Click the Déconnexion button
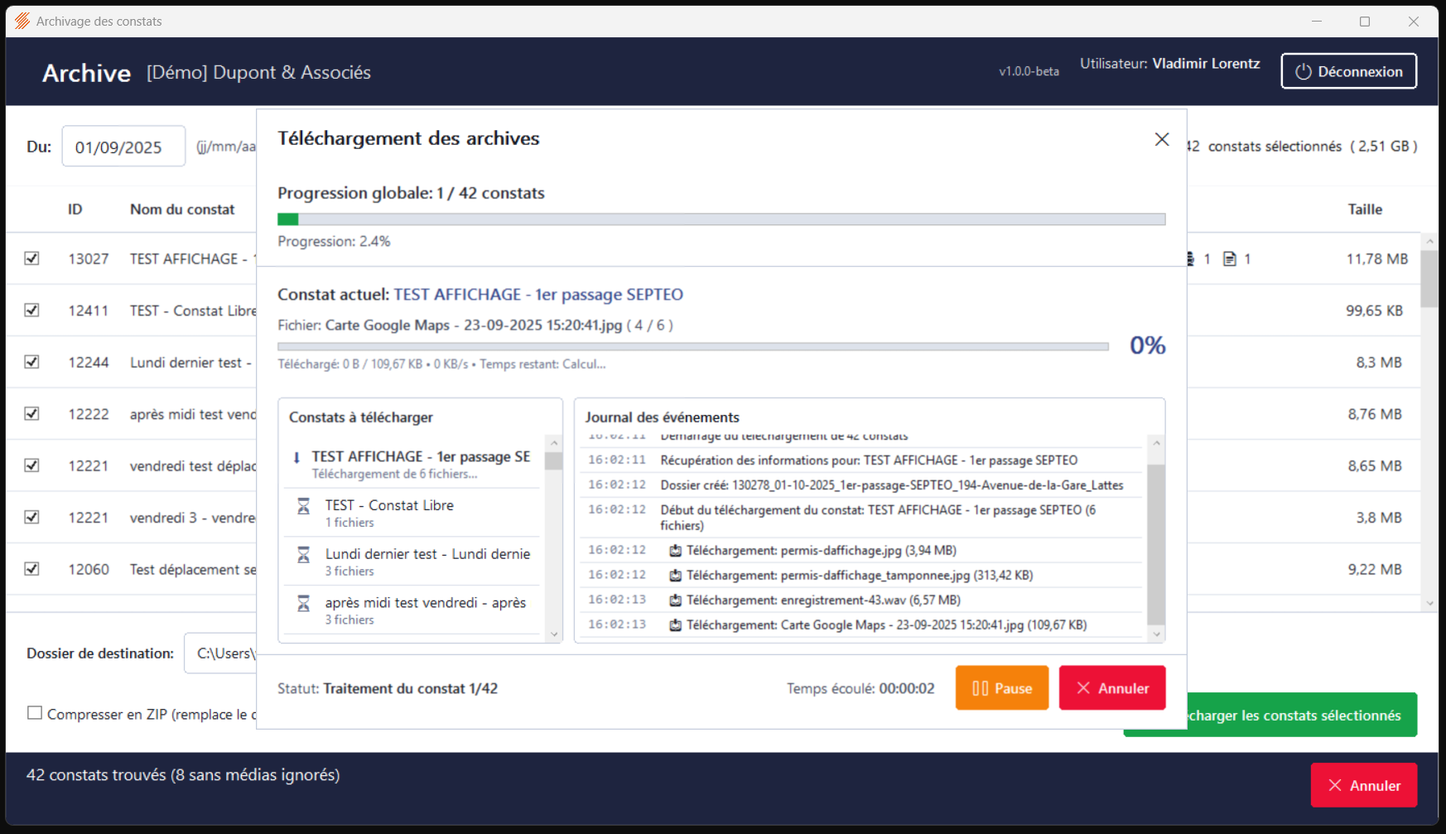This screenshot has height=834, width=1446. (1348, 71)
